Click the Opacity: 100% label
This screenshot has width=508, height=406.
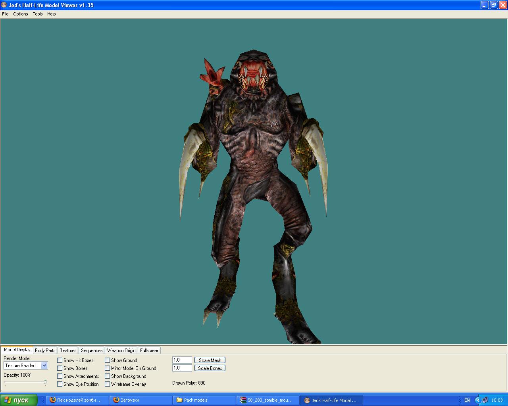tap(17, 375)
